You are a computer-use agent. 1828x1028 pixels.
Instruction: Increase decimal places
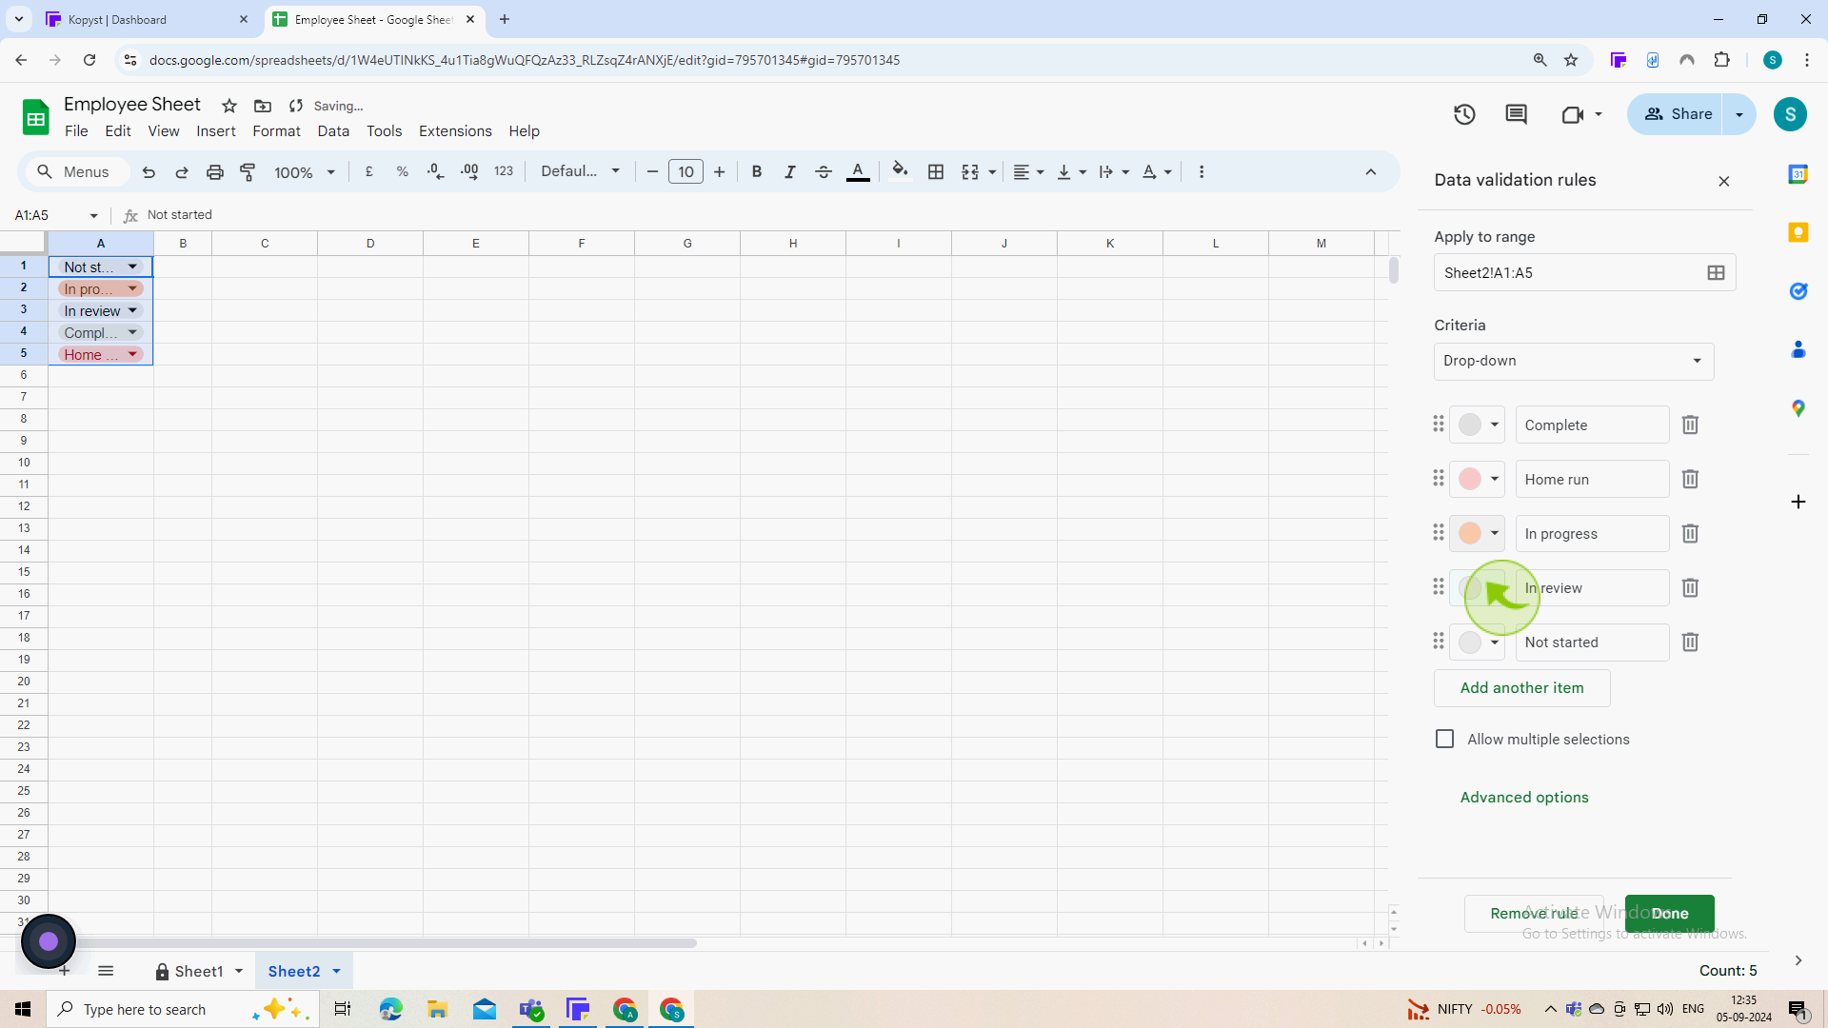[469, 172]
